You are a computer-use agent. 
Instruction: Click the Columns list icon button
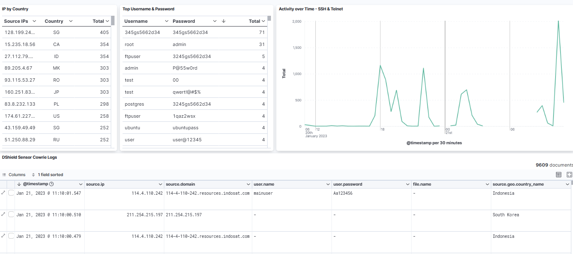[14, 175]
